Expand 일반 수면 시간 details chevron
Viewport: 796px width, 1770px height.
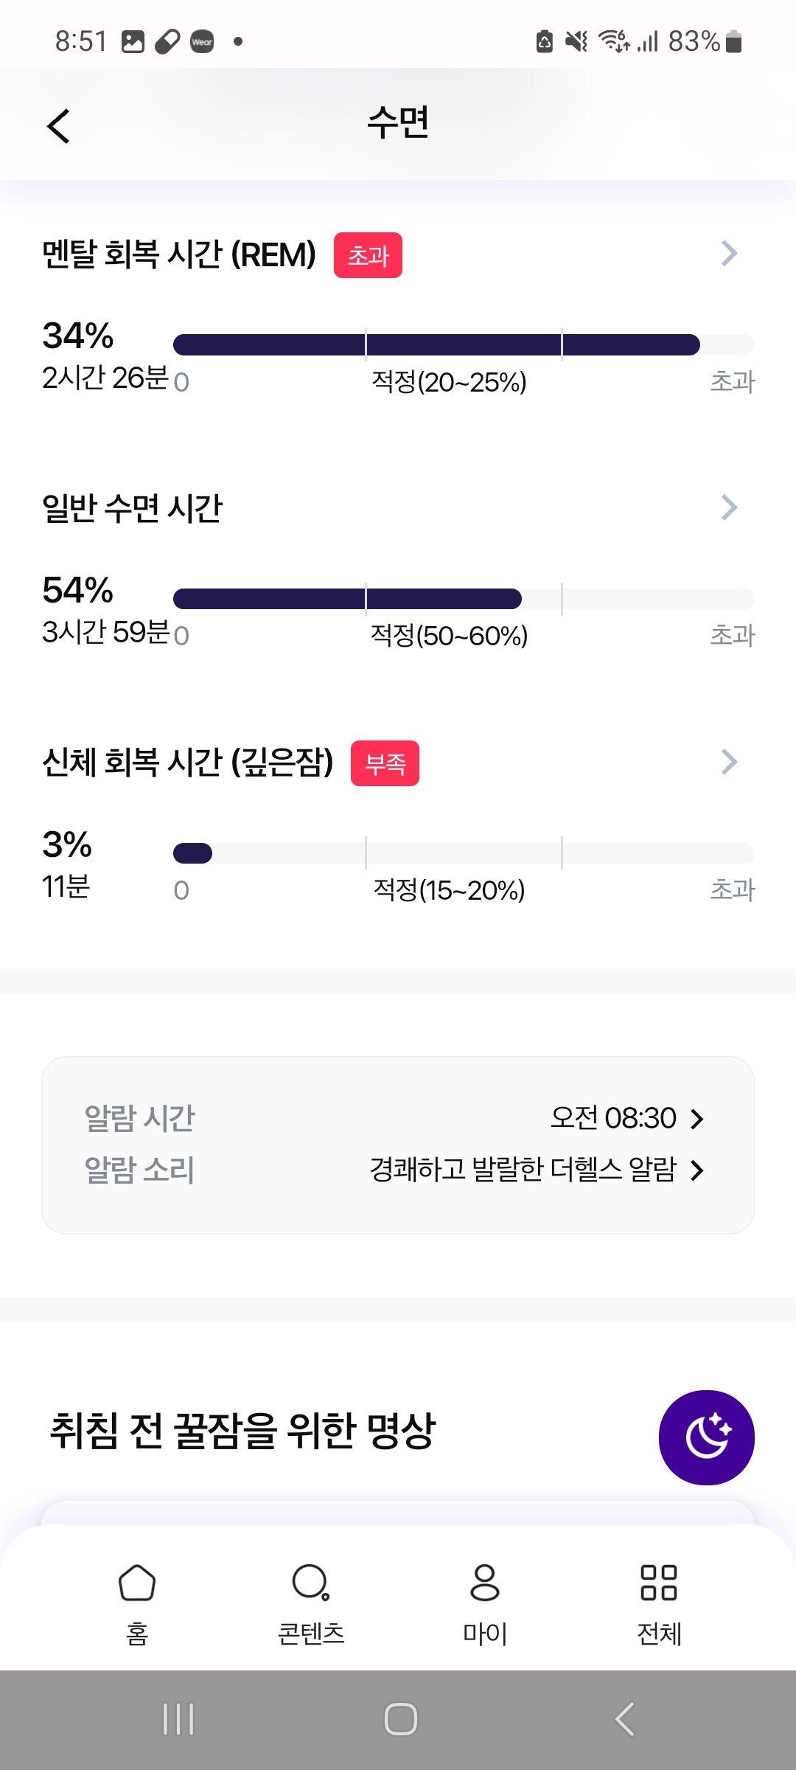(729, 507)
